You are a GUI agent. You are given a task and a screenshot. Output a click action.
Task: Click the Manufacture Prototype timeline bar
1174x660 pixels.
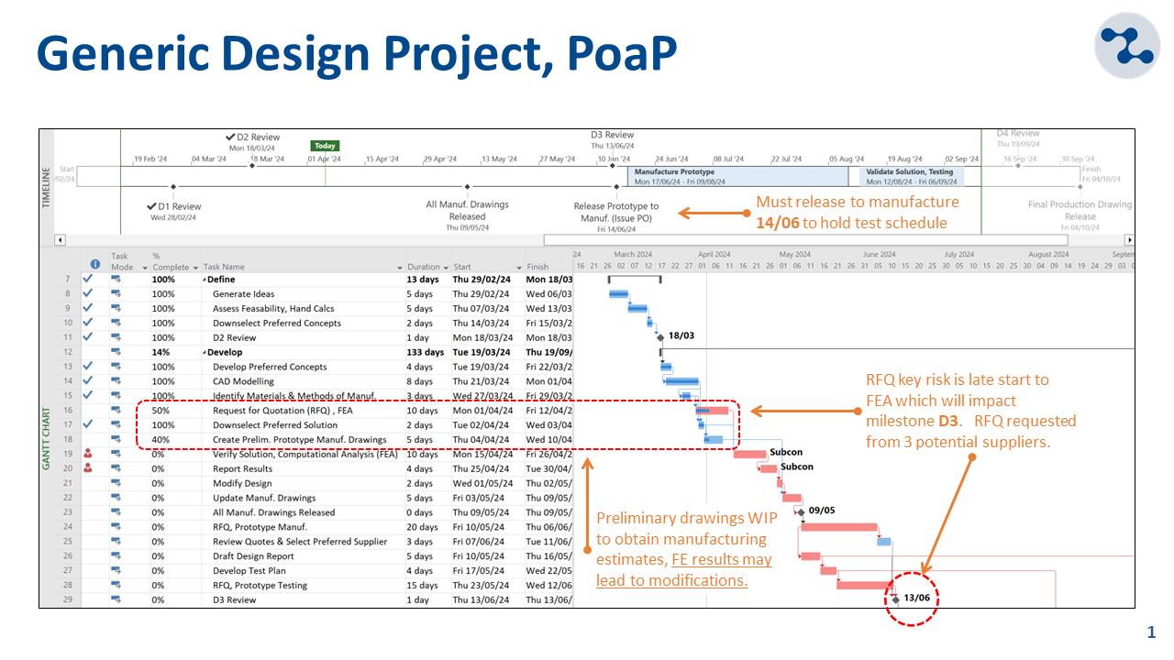coord(743,176)
